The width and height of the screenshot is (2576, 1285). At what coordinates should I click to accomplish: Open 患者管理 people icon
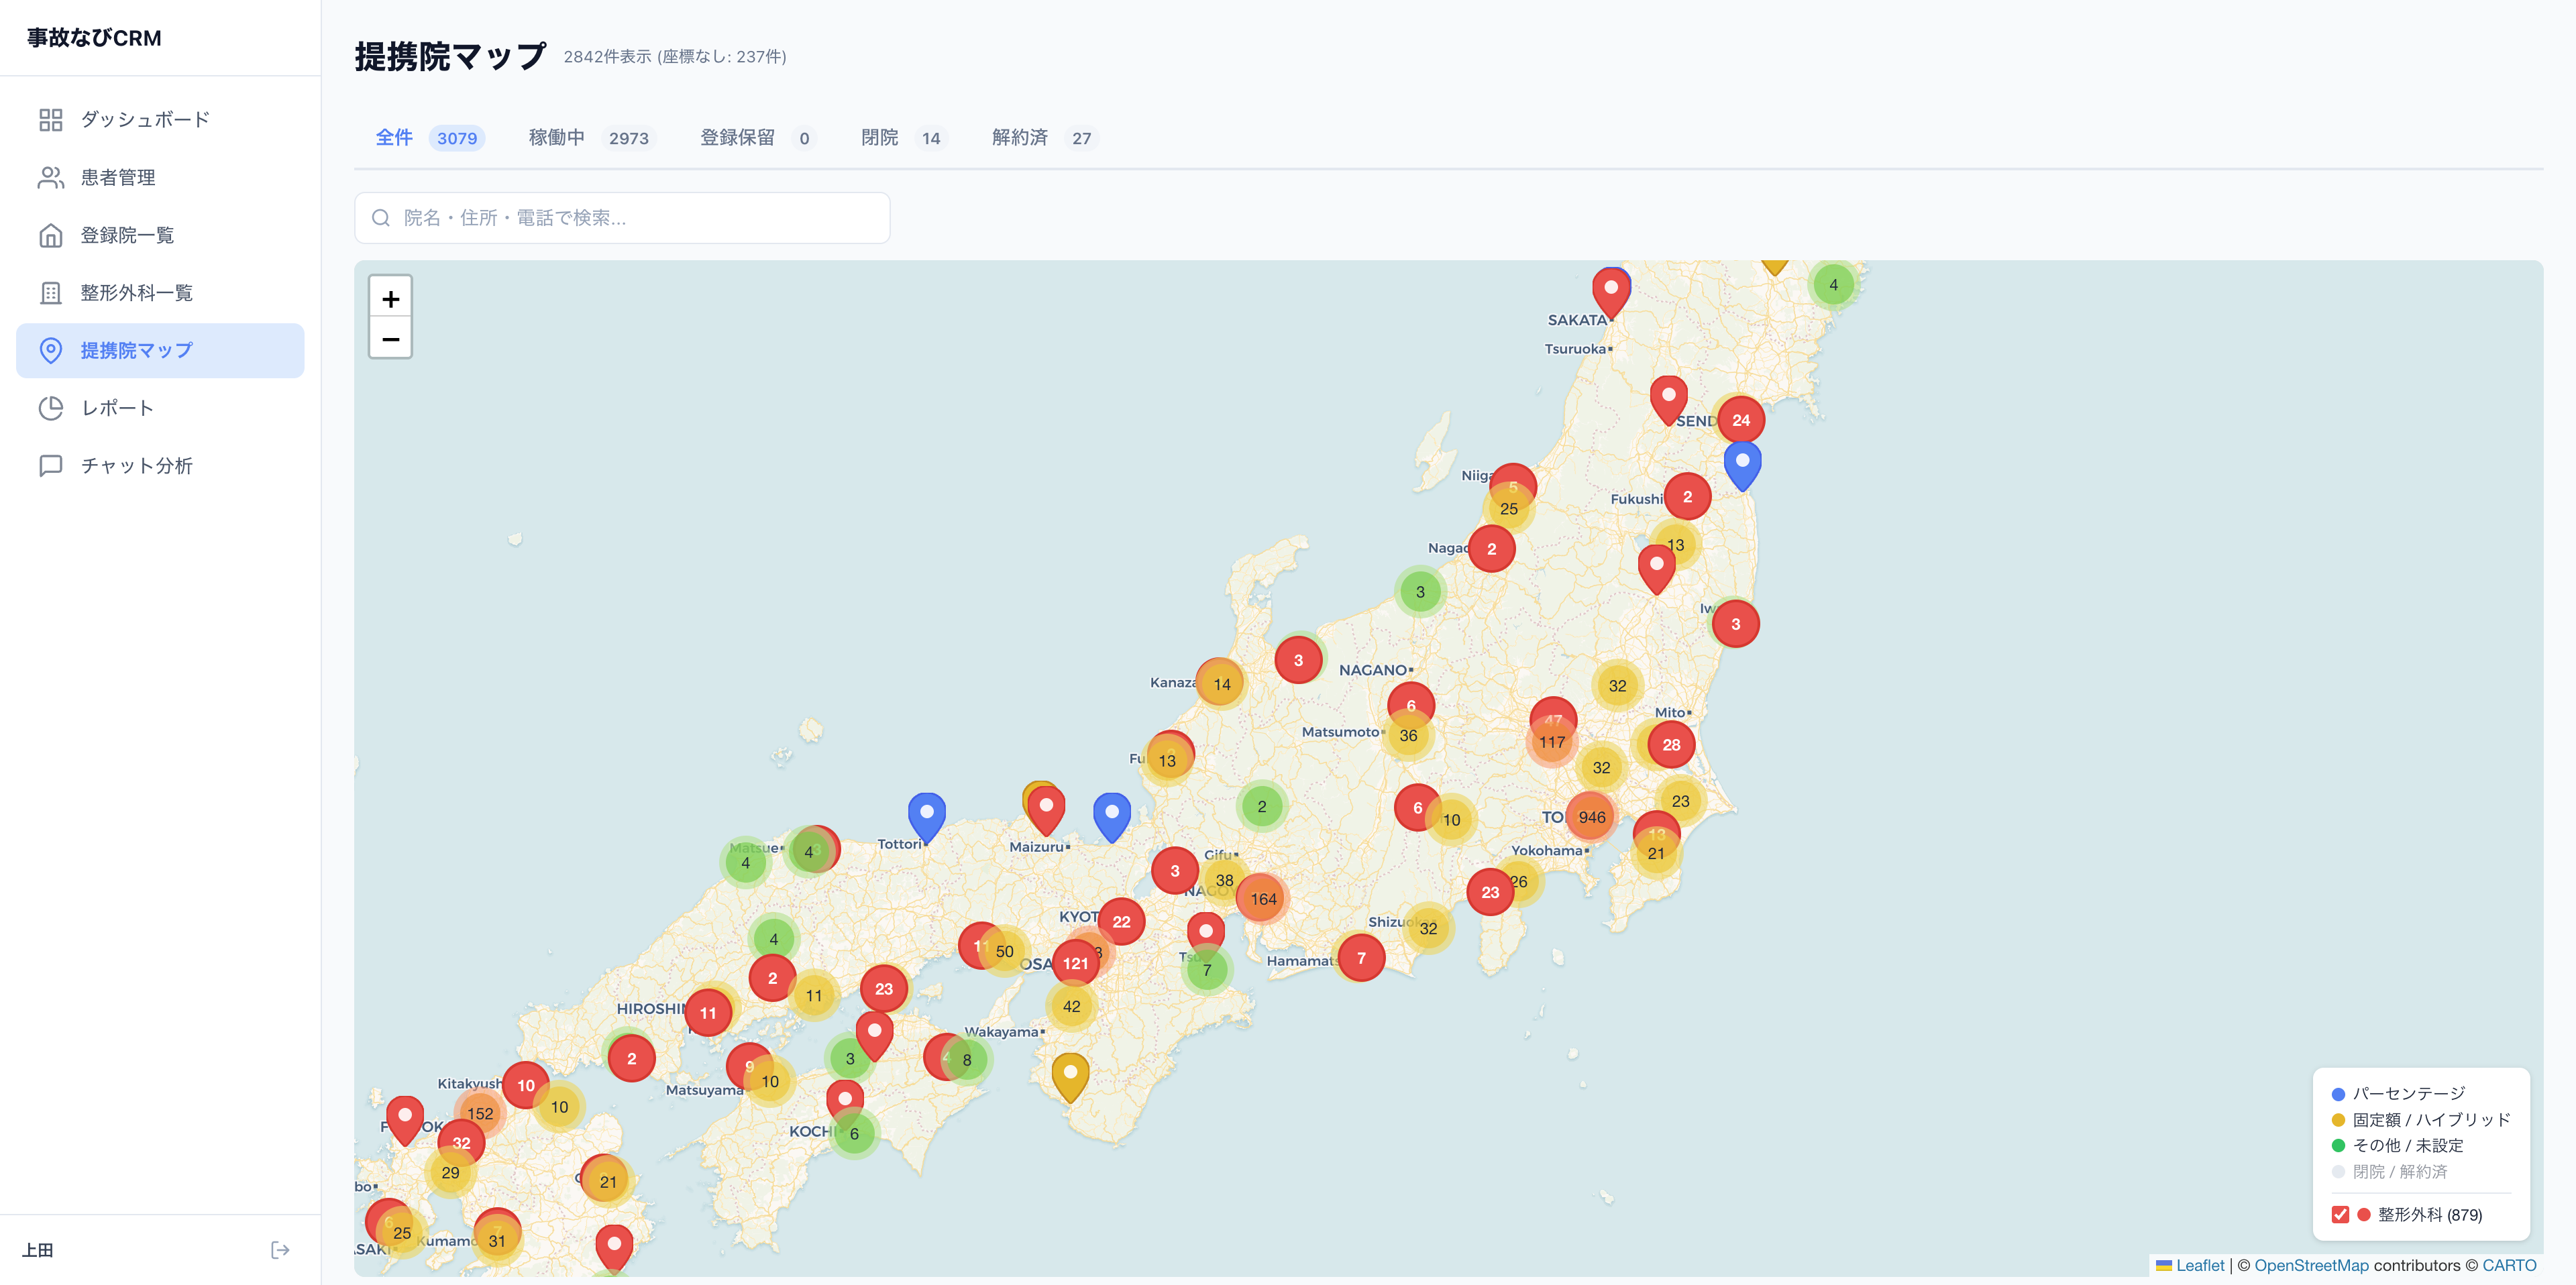click(x=50, y=178)
